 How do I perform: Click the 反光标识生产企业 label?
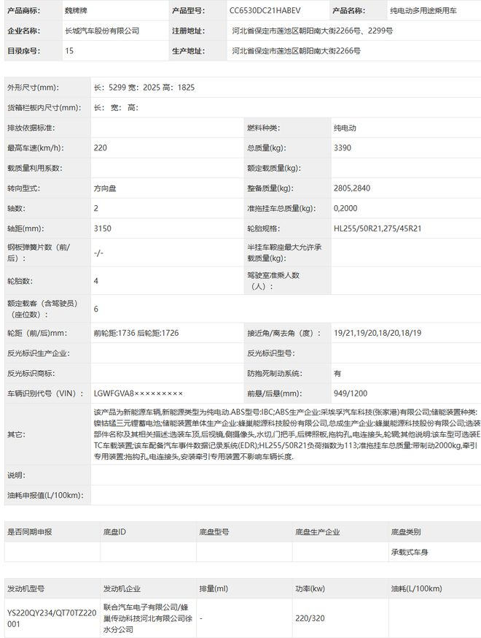(38, 353)
